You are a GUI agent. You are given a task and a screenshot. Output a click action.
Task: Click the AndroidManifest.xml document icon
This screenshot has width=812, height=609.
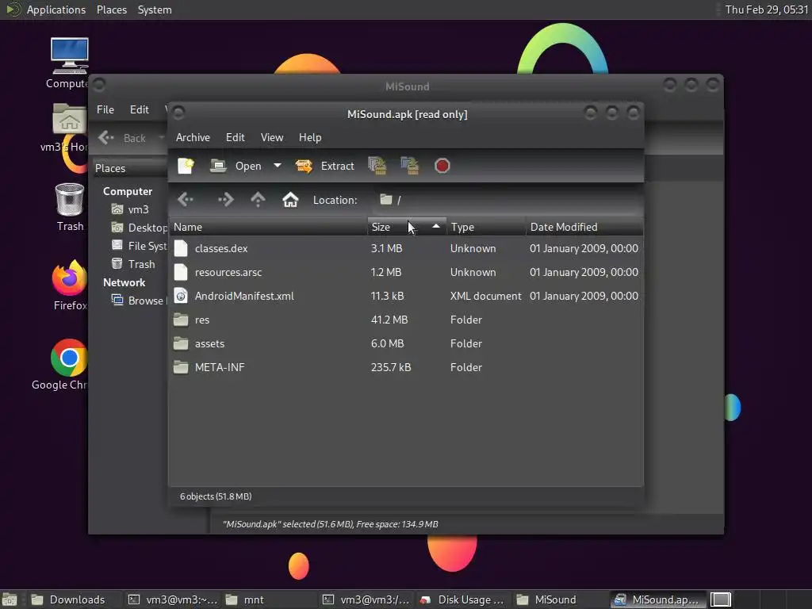pos(181,297)
